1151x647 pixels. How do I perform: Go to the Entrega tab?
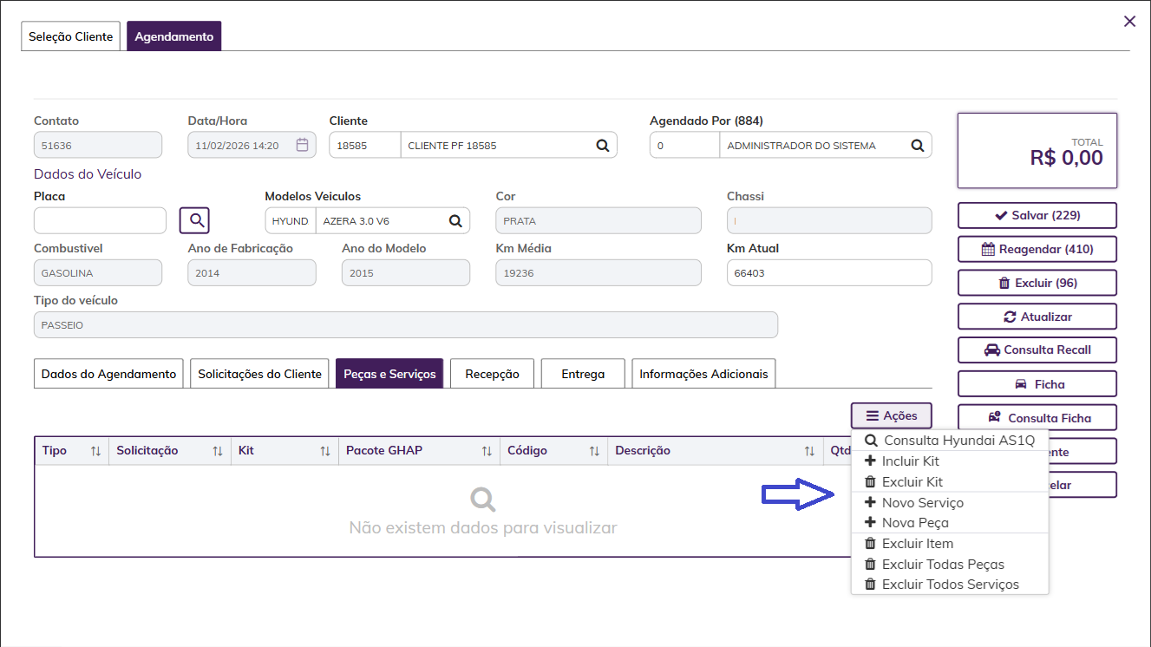coord(583,374)
